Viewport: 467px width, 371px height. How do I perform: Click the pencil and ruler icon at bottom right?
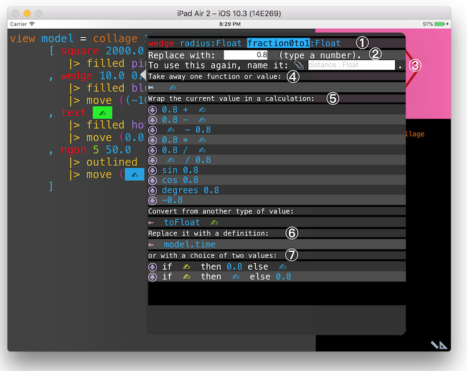[x=439, y=345]
